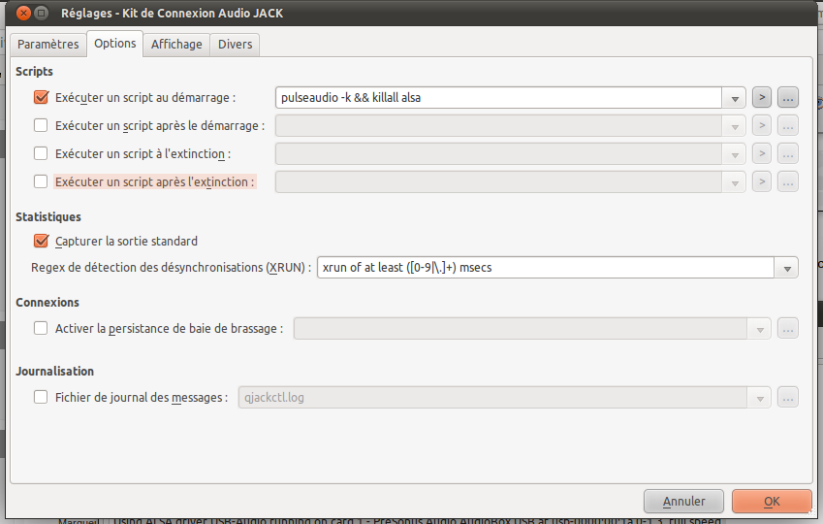Click into the XRUN regex input field
This screenshot has height=524, width=823.
point(545,268)
